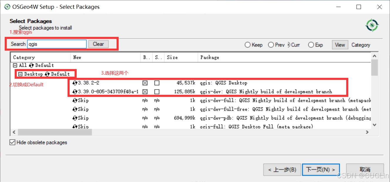The height and width of the screenshot is (182, 390).
Task: Click the Size column header
Action: click(x=181, y=57)
